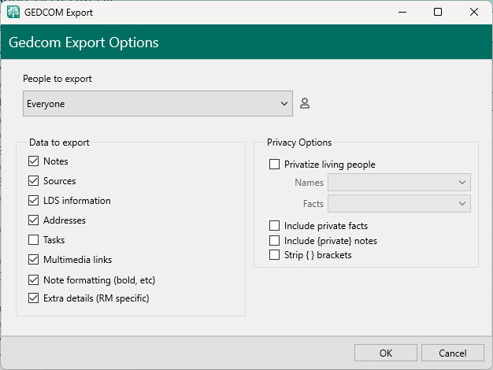Uncheck the Sources checkbox
The image size is (493, 370).
pos(33,181)
